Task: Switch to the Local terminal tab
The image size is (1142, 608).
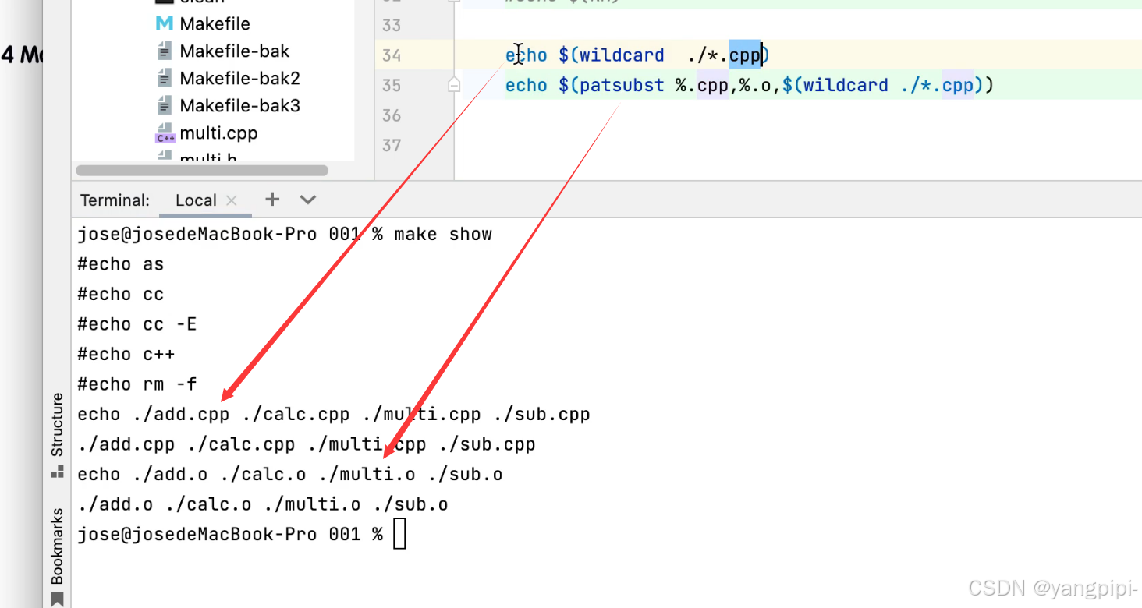Action: click(x=196, y=200)
